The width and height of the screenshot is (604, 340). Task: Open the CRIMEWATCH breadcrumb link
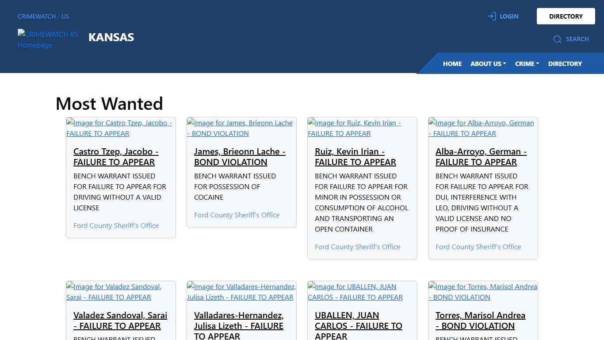37,16
